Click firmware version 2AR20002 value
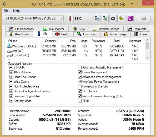Image resolution: width=156 pixels, height=137 pixels. click(x=63, y=111)
